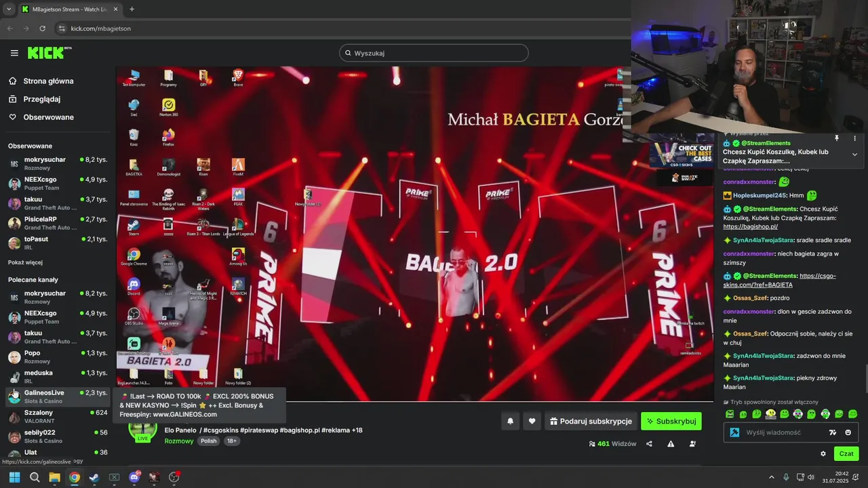Screen dimensions: 868x488
Task: Open csgo-skins.com link in chat
Action: (779, 281)
